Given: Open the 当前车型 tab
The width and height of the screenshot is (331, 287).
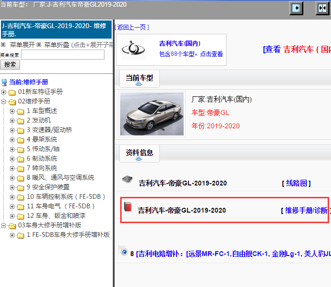Looking at the screenshot, I should click(x=139, y=79).
